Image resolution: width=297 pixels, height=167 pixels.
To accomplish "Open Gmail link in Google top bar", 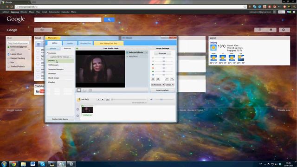I will 45,12.
